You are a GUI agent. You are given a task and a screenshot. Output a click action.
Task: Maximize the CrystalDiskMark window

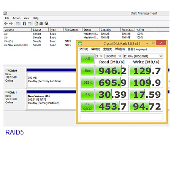153,43
